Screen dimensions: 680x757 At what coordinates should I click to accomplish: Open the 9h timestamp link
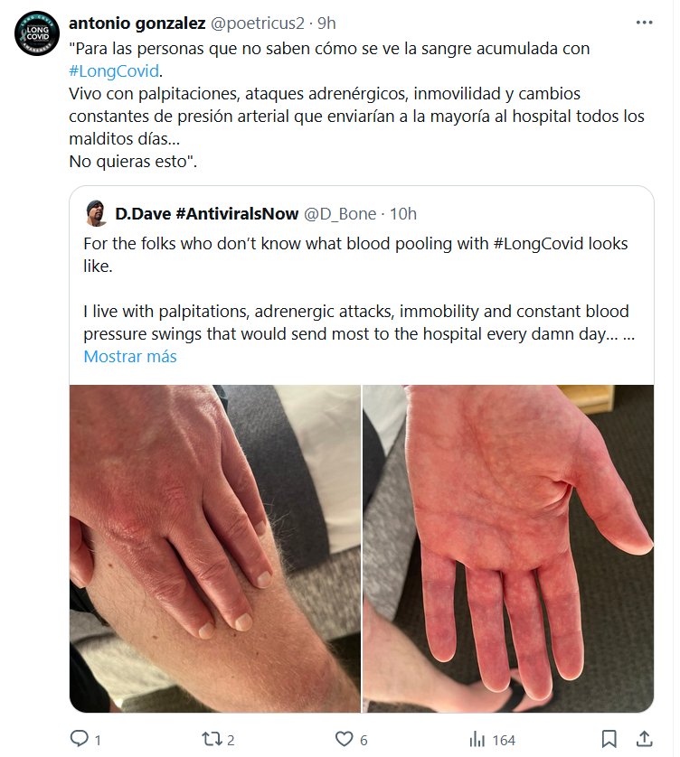click(326, 23)
